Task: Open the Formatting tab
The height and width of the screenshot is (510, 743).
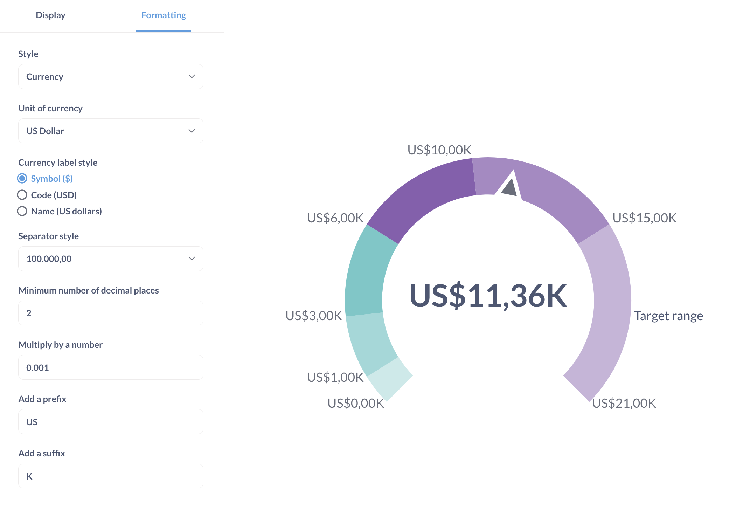Action: pos(164,15)
